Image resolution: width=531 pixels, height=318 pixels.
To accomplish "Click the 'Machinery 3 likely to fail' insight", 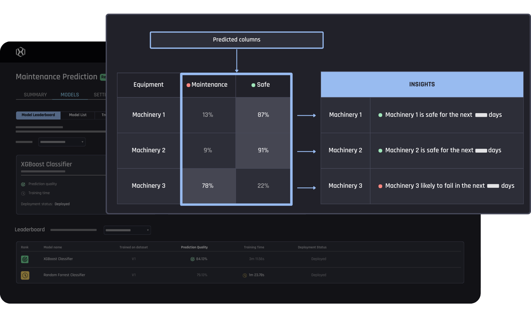I will [x=446, y=186].
